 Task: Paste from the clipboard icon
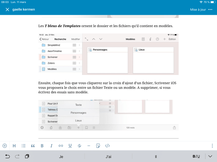point(27,156)
